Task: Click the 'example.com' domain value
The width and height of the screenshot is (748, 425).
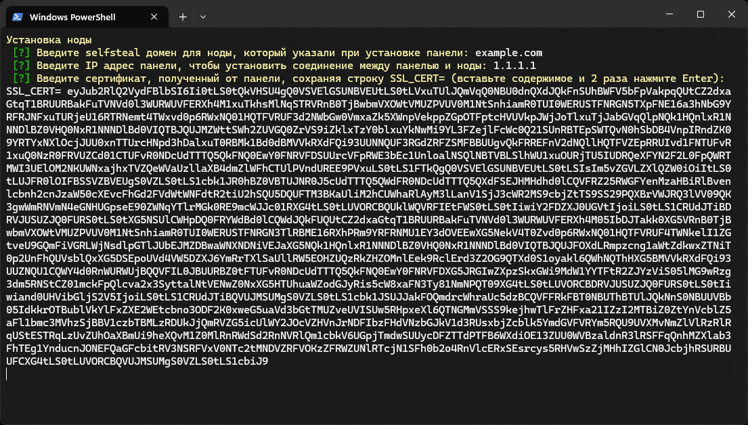Action: [x=508, y=53]
